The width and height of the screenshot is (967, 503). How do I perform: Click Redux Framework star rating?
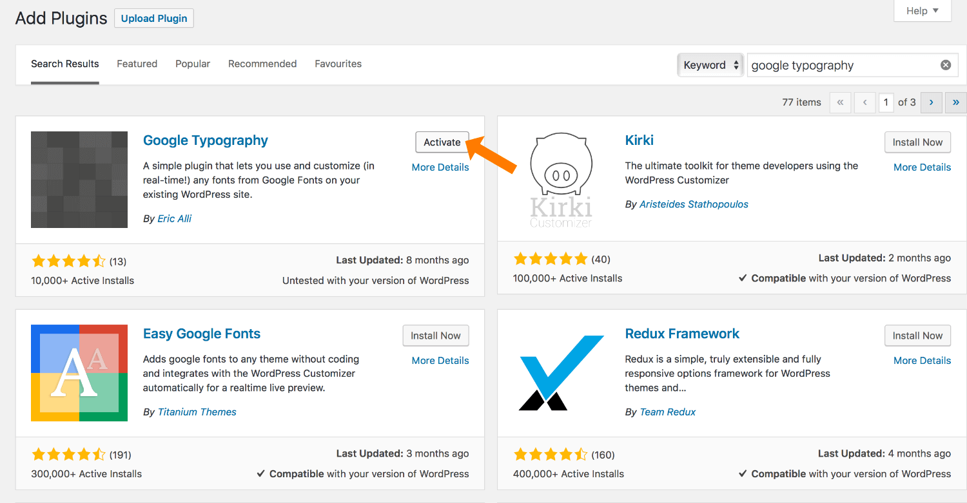click(x=551, y=454)
